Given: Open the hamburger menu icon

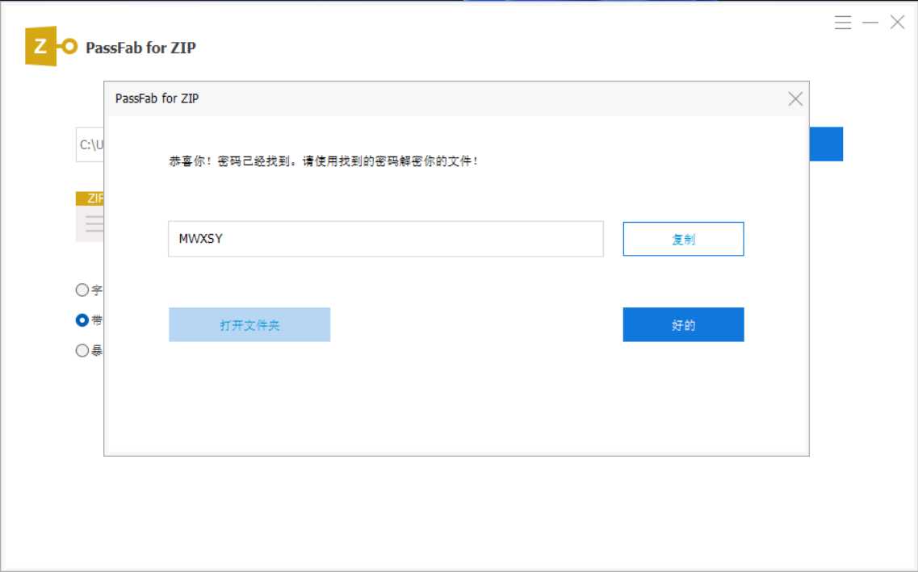Looking at the screenshot, I should point(843,23).
